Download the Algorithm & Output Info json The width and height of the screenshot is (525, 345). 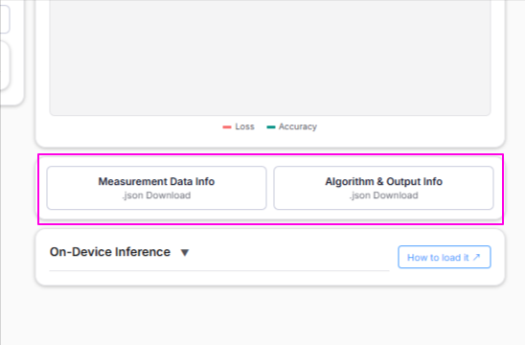(384, 188)
